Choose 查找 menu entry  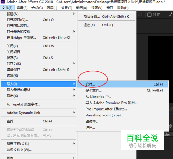(x=39, y=121)
